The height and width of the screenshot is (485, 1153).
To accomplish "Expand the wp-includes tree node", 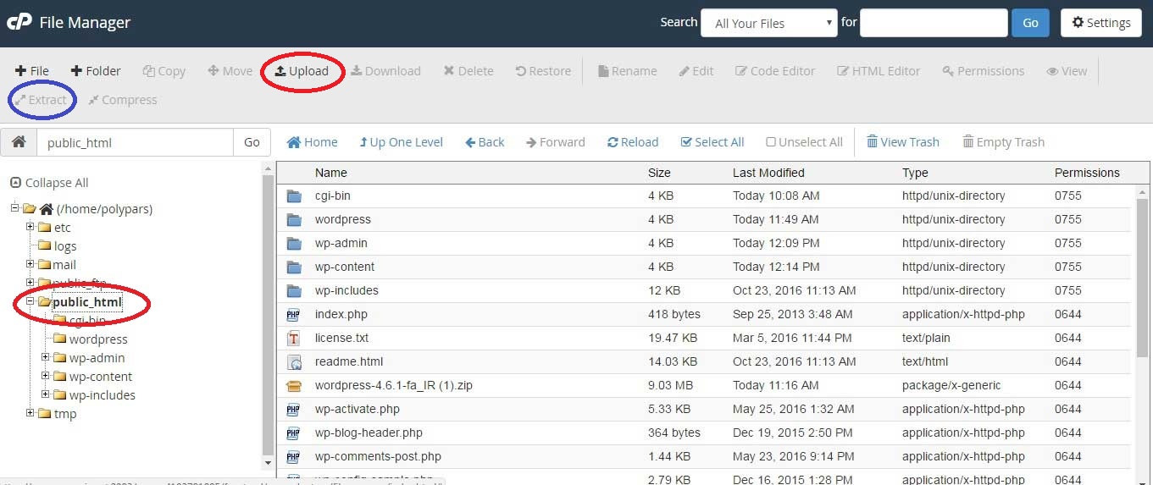I will click(x=46, y=394).
